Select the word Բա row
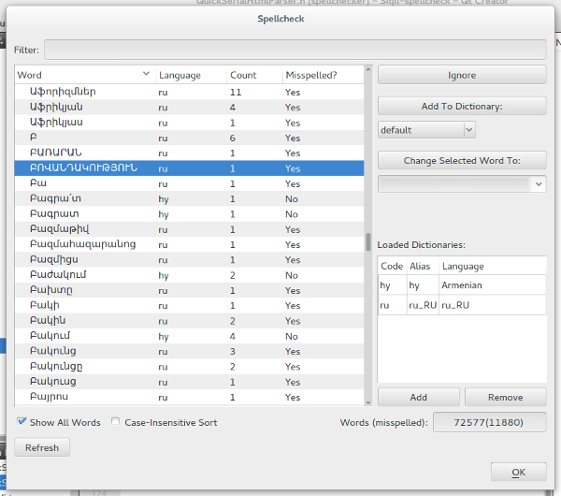The height and width of the screenshot is (496, 561). click(189, 183)
